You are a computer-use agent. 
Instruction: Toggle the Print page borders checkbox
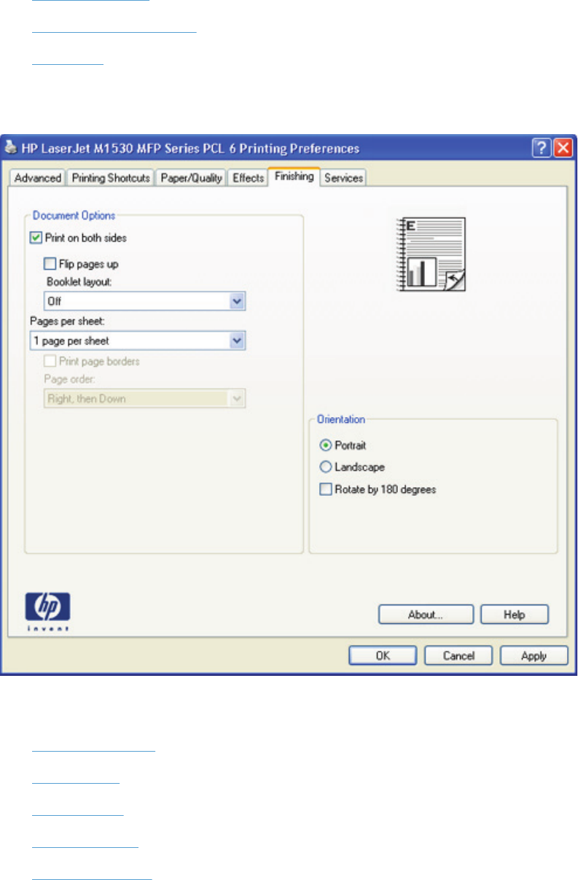click(50, 361)
